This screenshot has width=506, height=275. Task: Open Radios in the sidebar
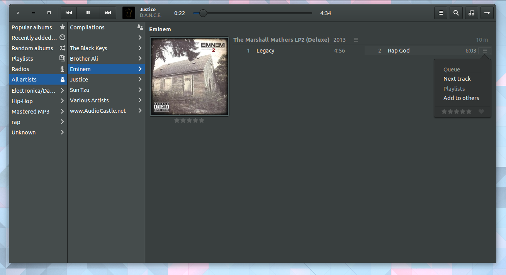pos(38,69)
